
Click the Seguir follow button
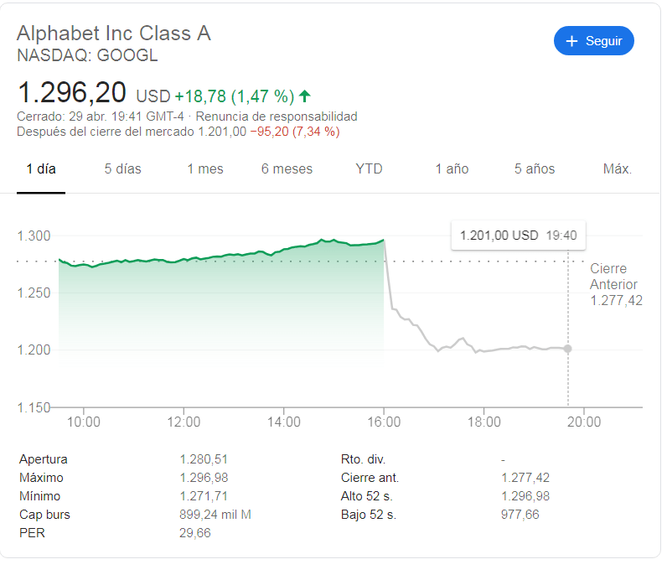(x=593, y=41)
